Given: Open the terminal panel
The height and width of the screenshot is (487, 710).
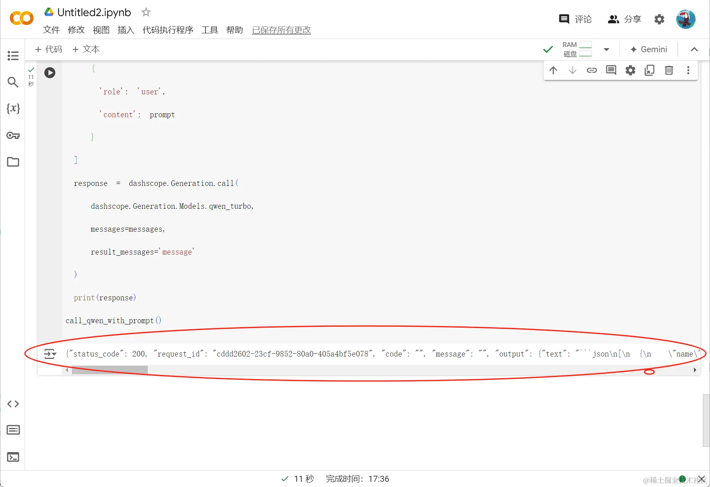Looking at the screenshot, I should [x=13, y=457].
